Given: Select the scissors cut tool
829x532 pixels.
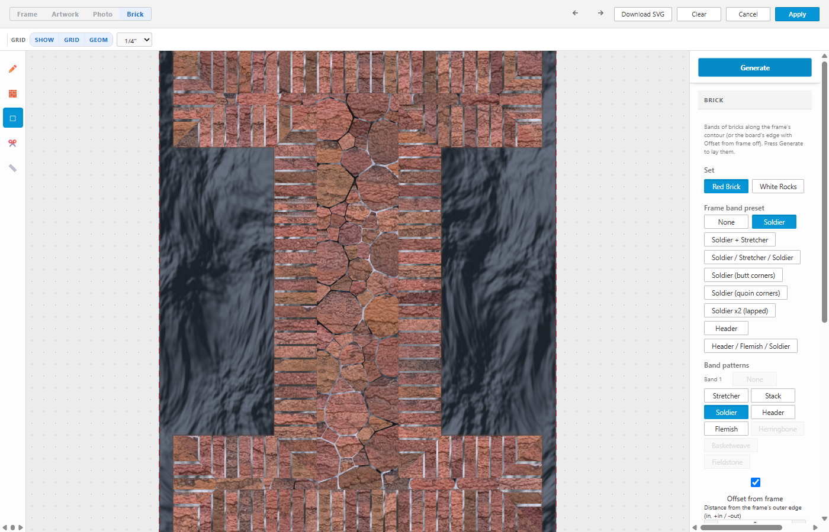Looking at the screenshot, I should 12,143.
